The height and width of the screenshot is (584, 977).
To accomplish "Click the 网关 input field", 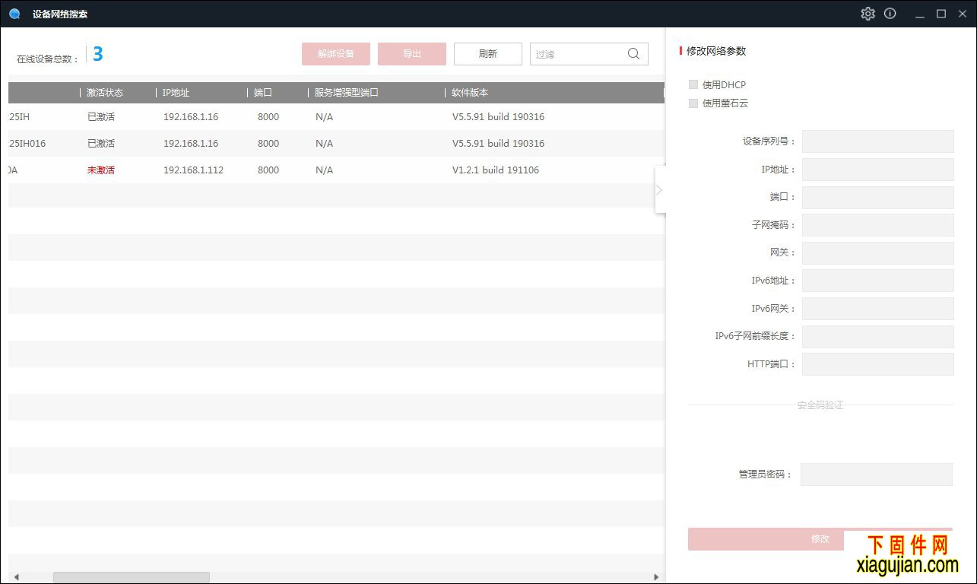I will [x=878, y=253].
